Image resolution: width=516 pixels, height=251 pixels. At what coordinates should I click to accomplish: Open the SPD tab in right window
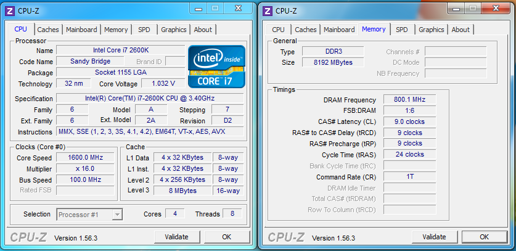402,30
